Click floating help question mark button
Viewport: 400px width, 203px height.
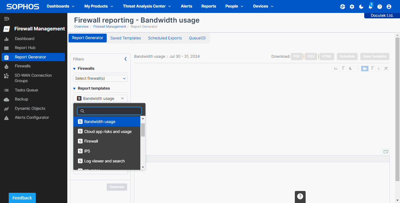click(300, 196)
